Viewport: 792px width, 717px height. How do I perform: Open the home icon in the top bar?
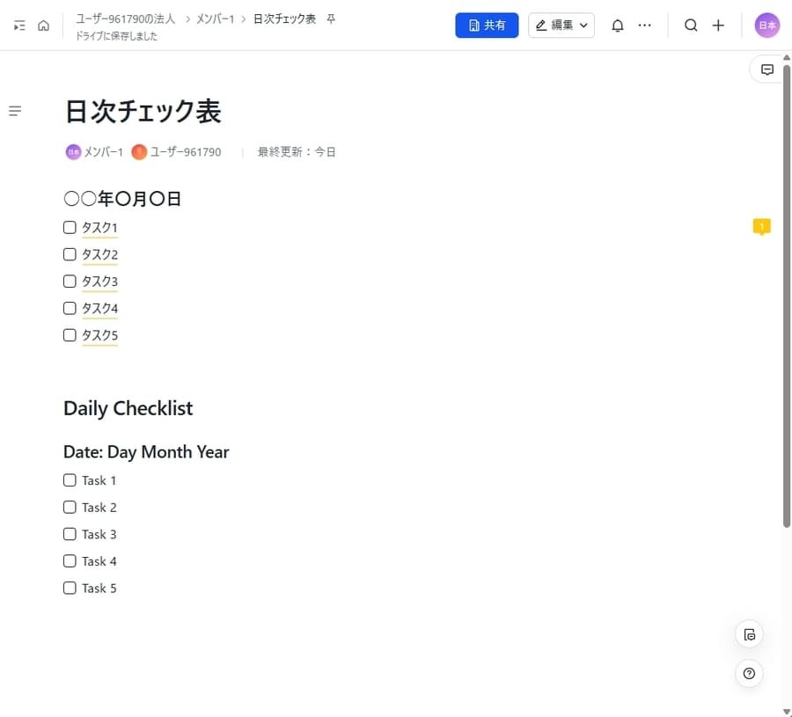coord(41,25)
